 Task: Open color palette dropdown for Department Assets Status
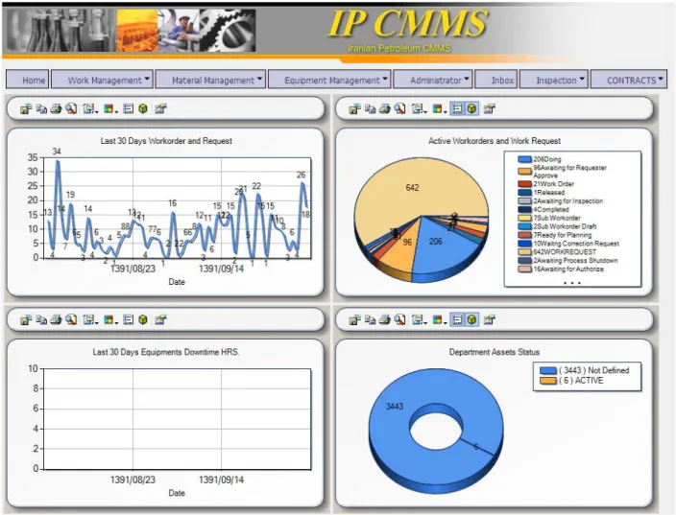440,320
